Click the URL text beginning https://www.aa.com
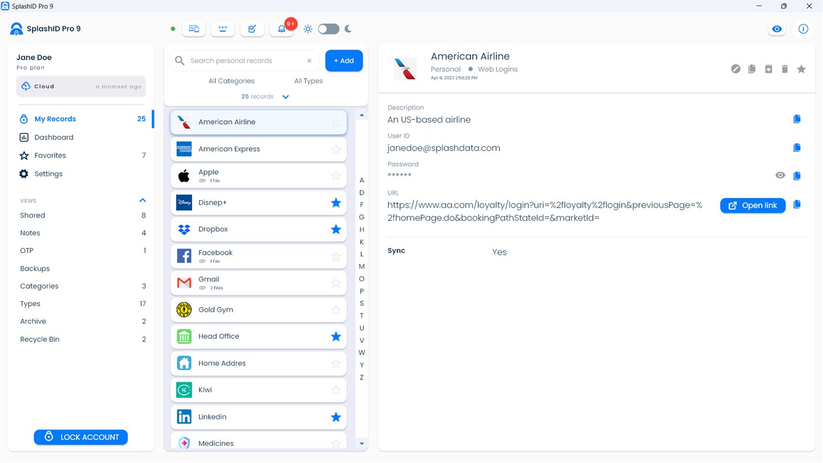The height and width of the screenshot is (463, 823). coord(545,212)
